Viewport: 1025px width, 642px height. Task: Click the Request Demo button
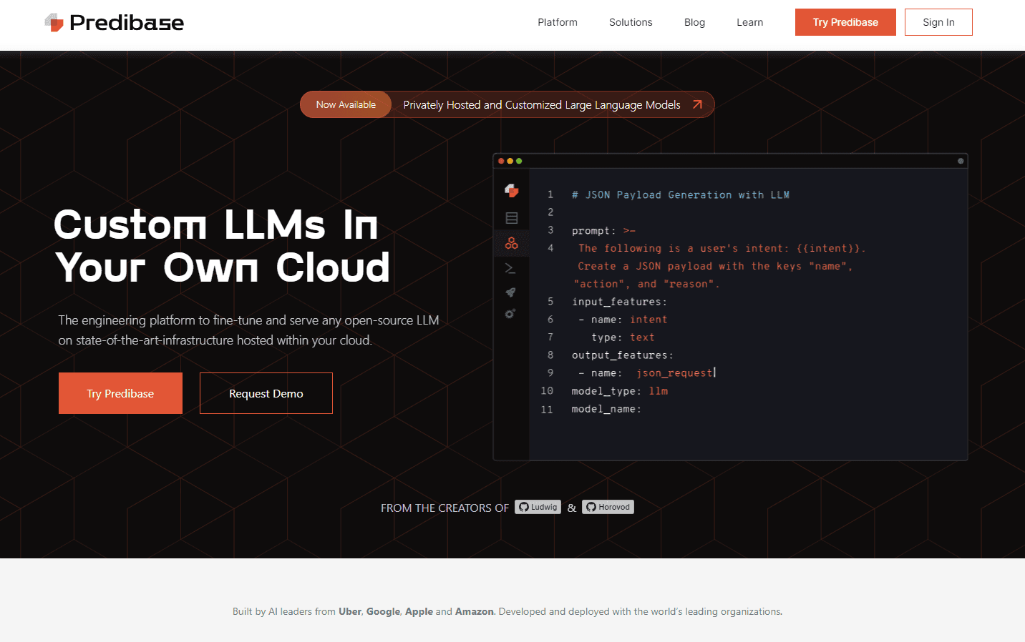(266, 393)
